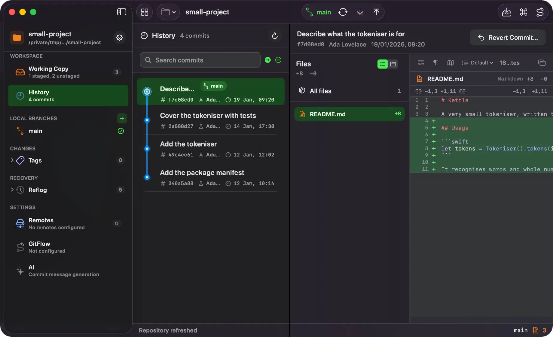Click the Search commits field
Viewport: 553px width, 337px height.
200,60
